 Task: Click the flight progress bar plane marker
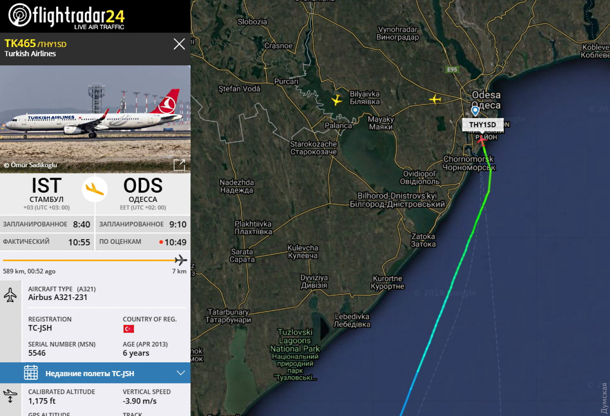click(x=181, y=260)
